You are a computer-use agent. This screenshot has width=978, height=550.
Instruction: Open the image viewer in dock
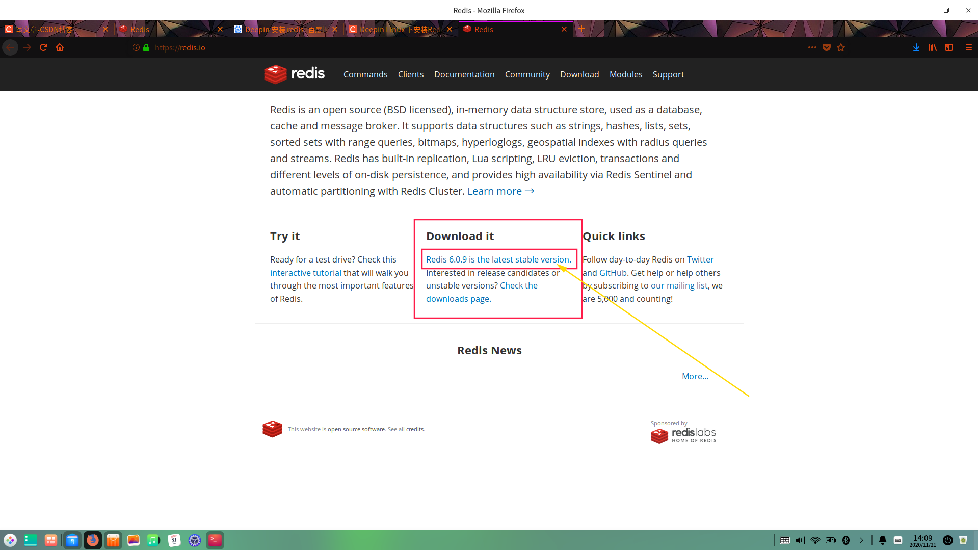[134, 540]
